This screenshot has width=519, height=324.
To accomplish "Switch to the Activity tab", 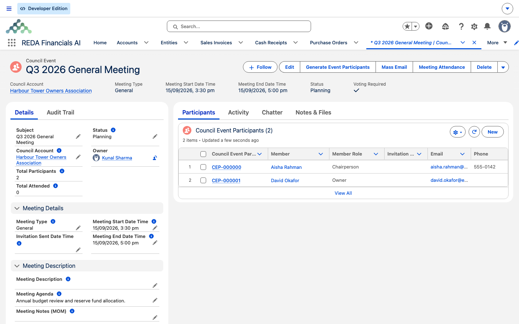I will (x=238, y=112).
